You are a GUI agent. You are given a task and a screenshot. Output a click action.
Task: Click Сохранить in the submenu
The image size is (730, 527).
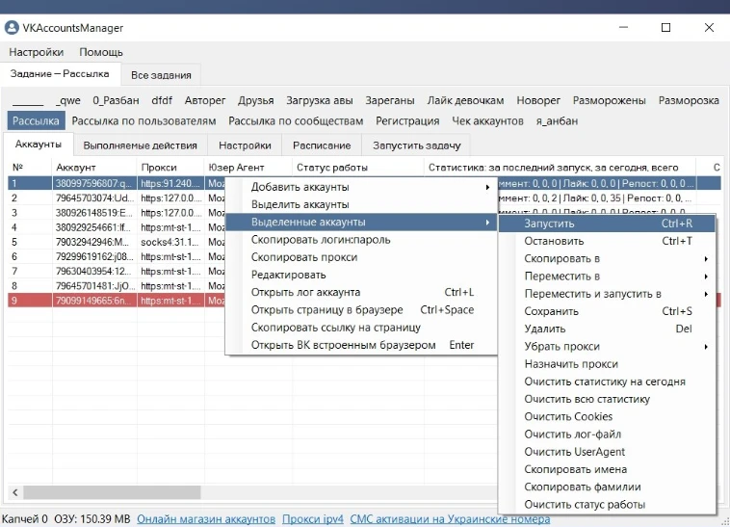(x=607, y=311)
